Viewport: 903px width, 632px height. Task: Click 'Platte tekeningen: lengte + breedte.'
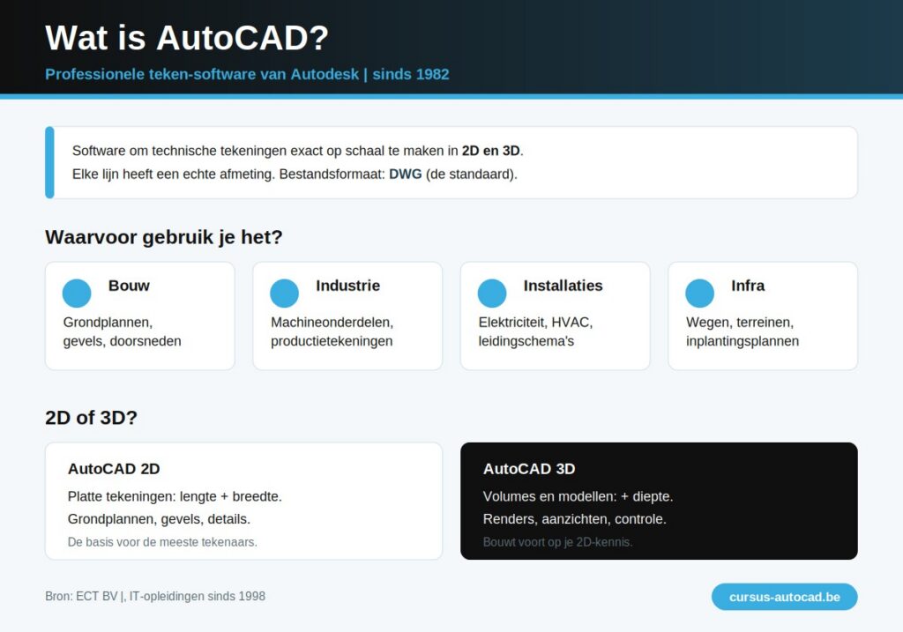pos(175,496)
